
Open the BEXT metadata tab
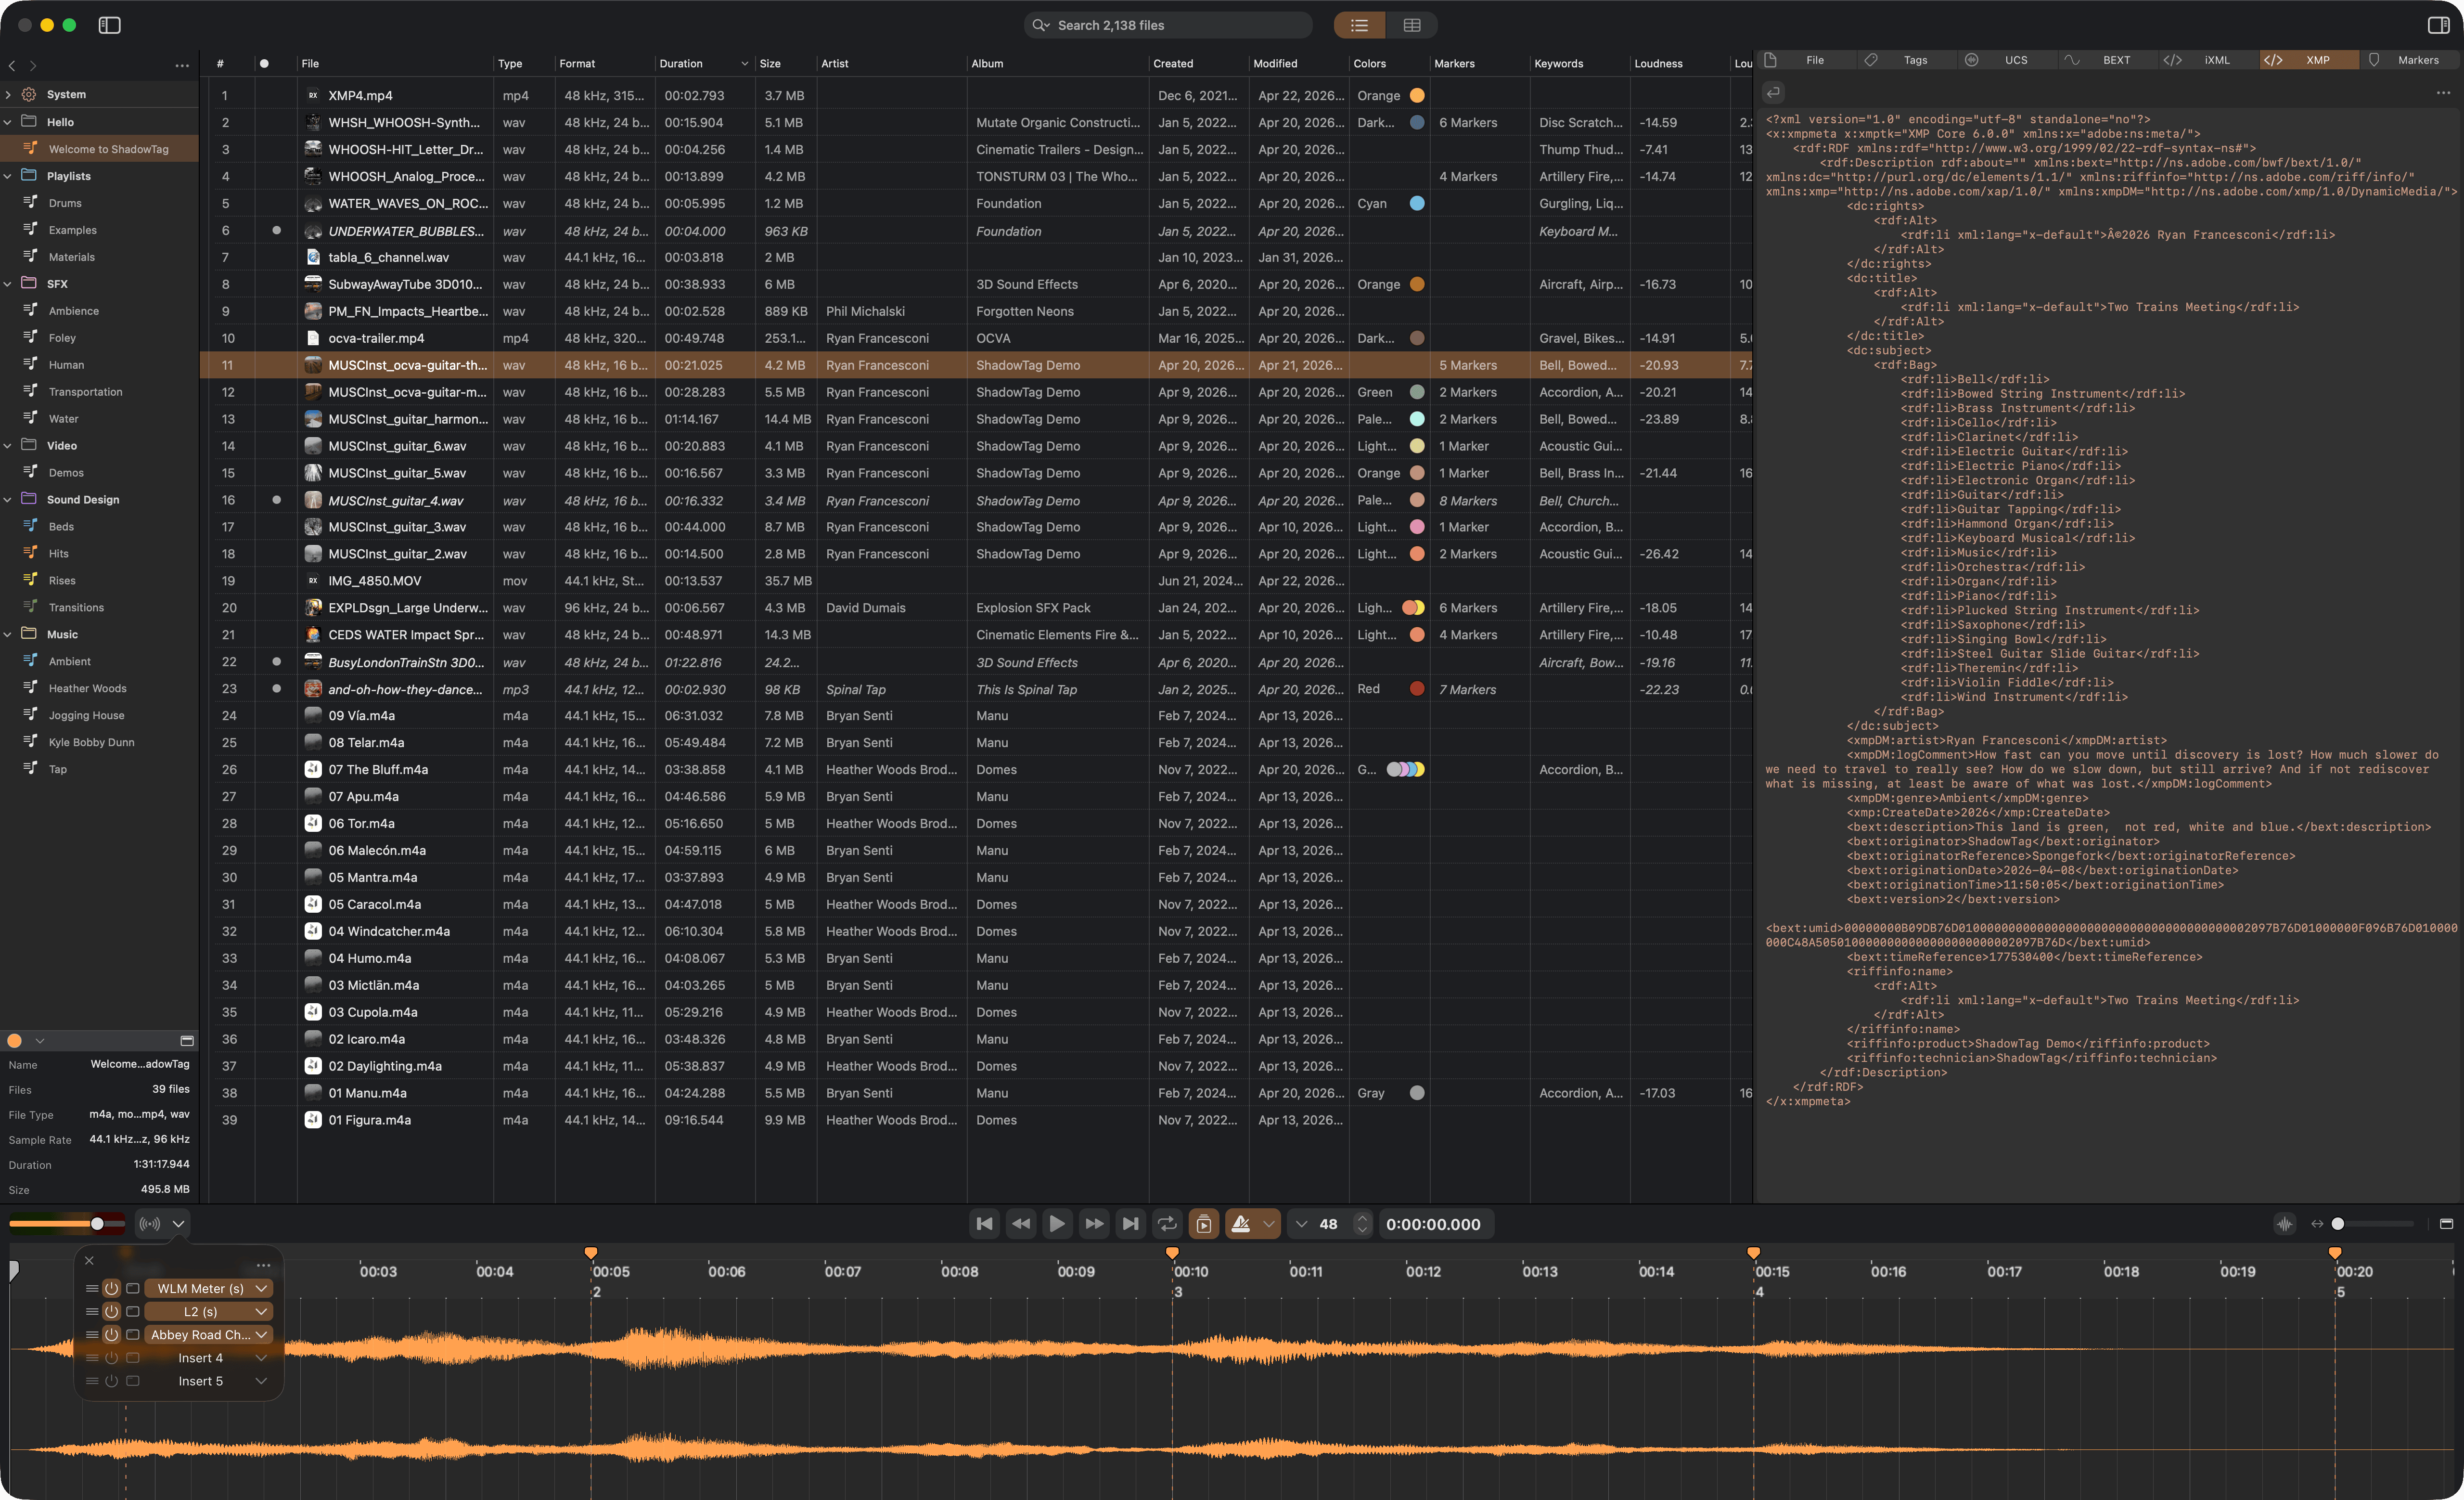point(2115,60)
